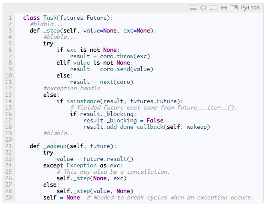Toggle line wrap icon in toolbar
The height and width of the screenshot is (211, 268).
[x=214, y=8]
